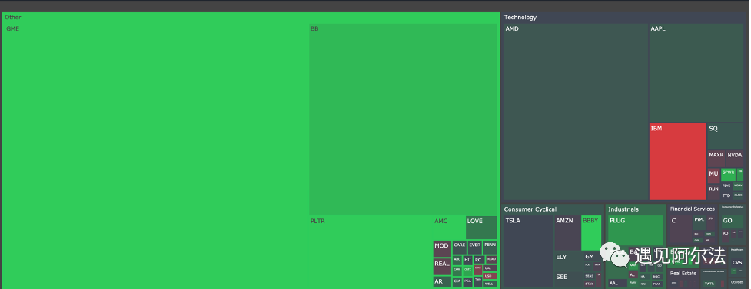
Task: Open the Industrials sector label
Action: click(x=623, y=209)
